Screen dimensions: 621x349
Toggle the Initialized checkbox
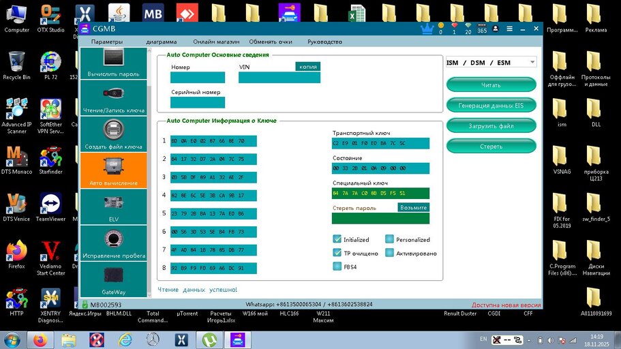(337, 239)
